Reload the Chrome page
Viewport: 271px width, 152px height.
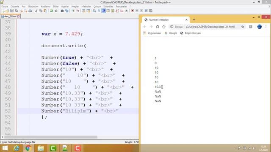click(158, 27)
